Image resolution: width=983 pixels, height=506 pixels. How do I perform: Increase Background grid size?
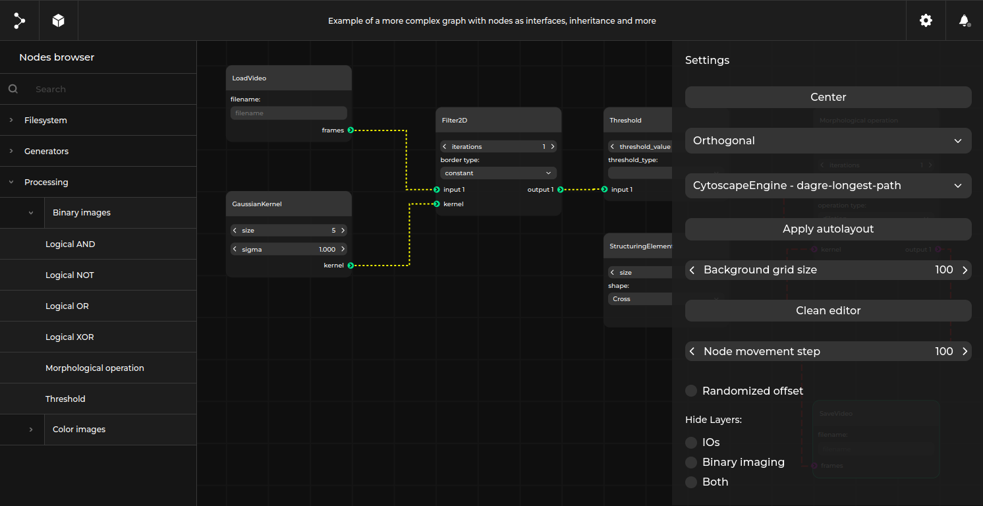[x=965, y=270]
